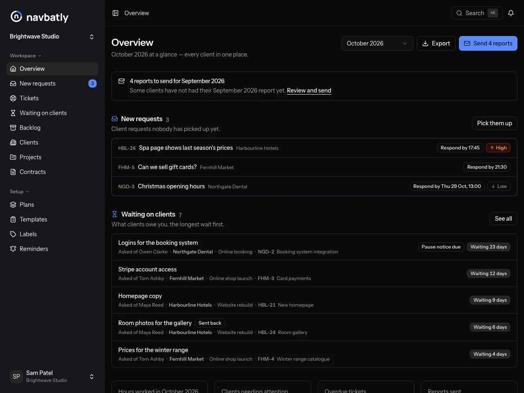The height and width of the screenshot is (393, 524).
Task: Click the Tickets lifebuoy icon
Action: 13,98
